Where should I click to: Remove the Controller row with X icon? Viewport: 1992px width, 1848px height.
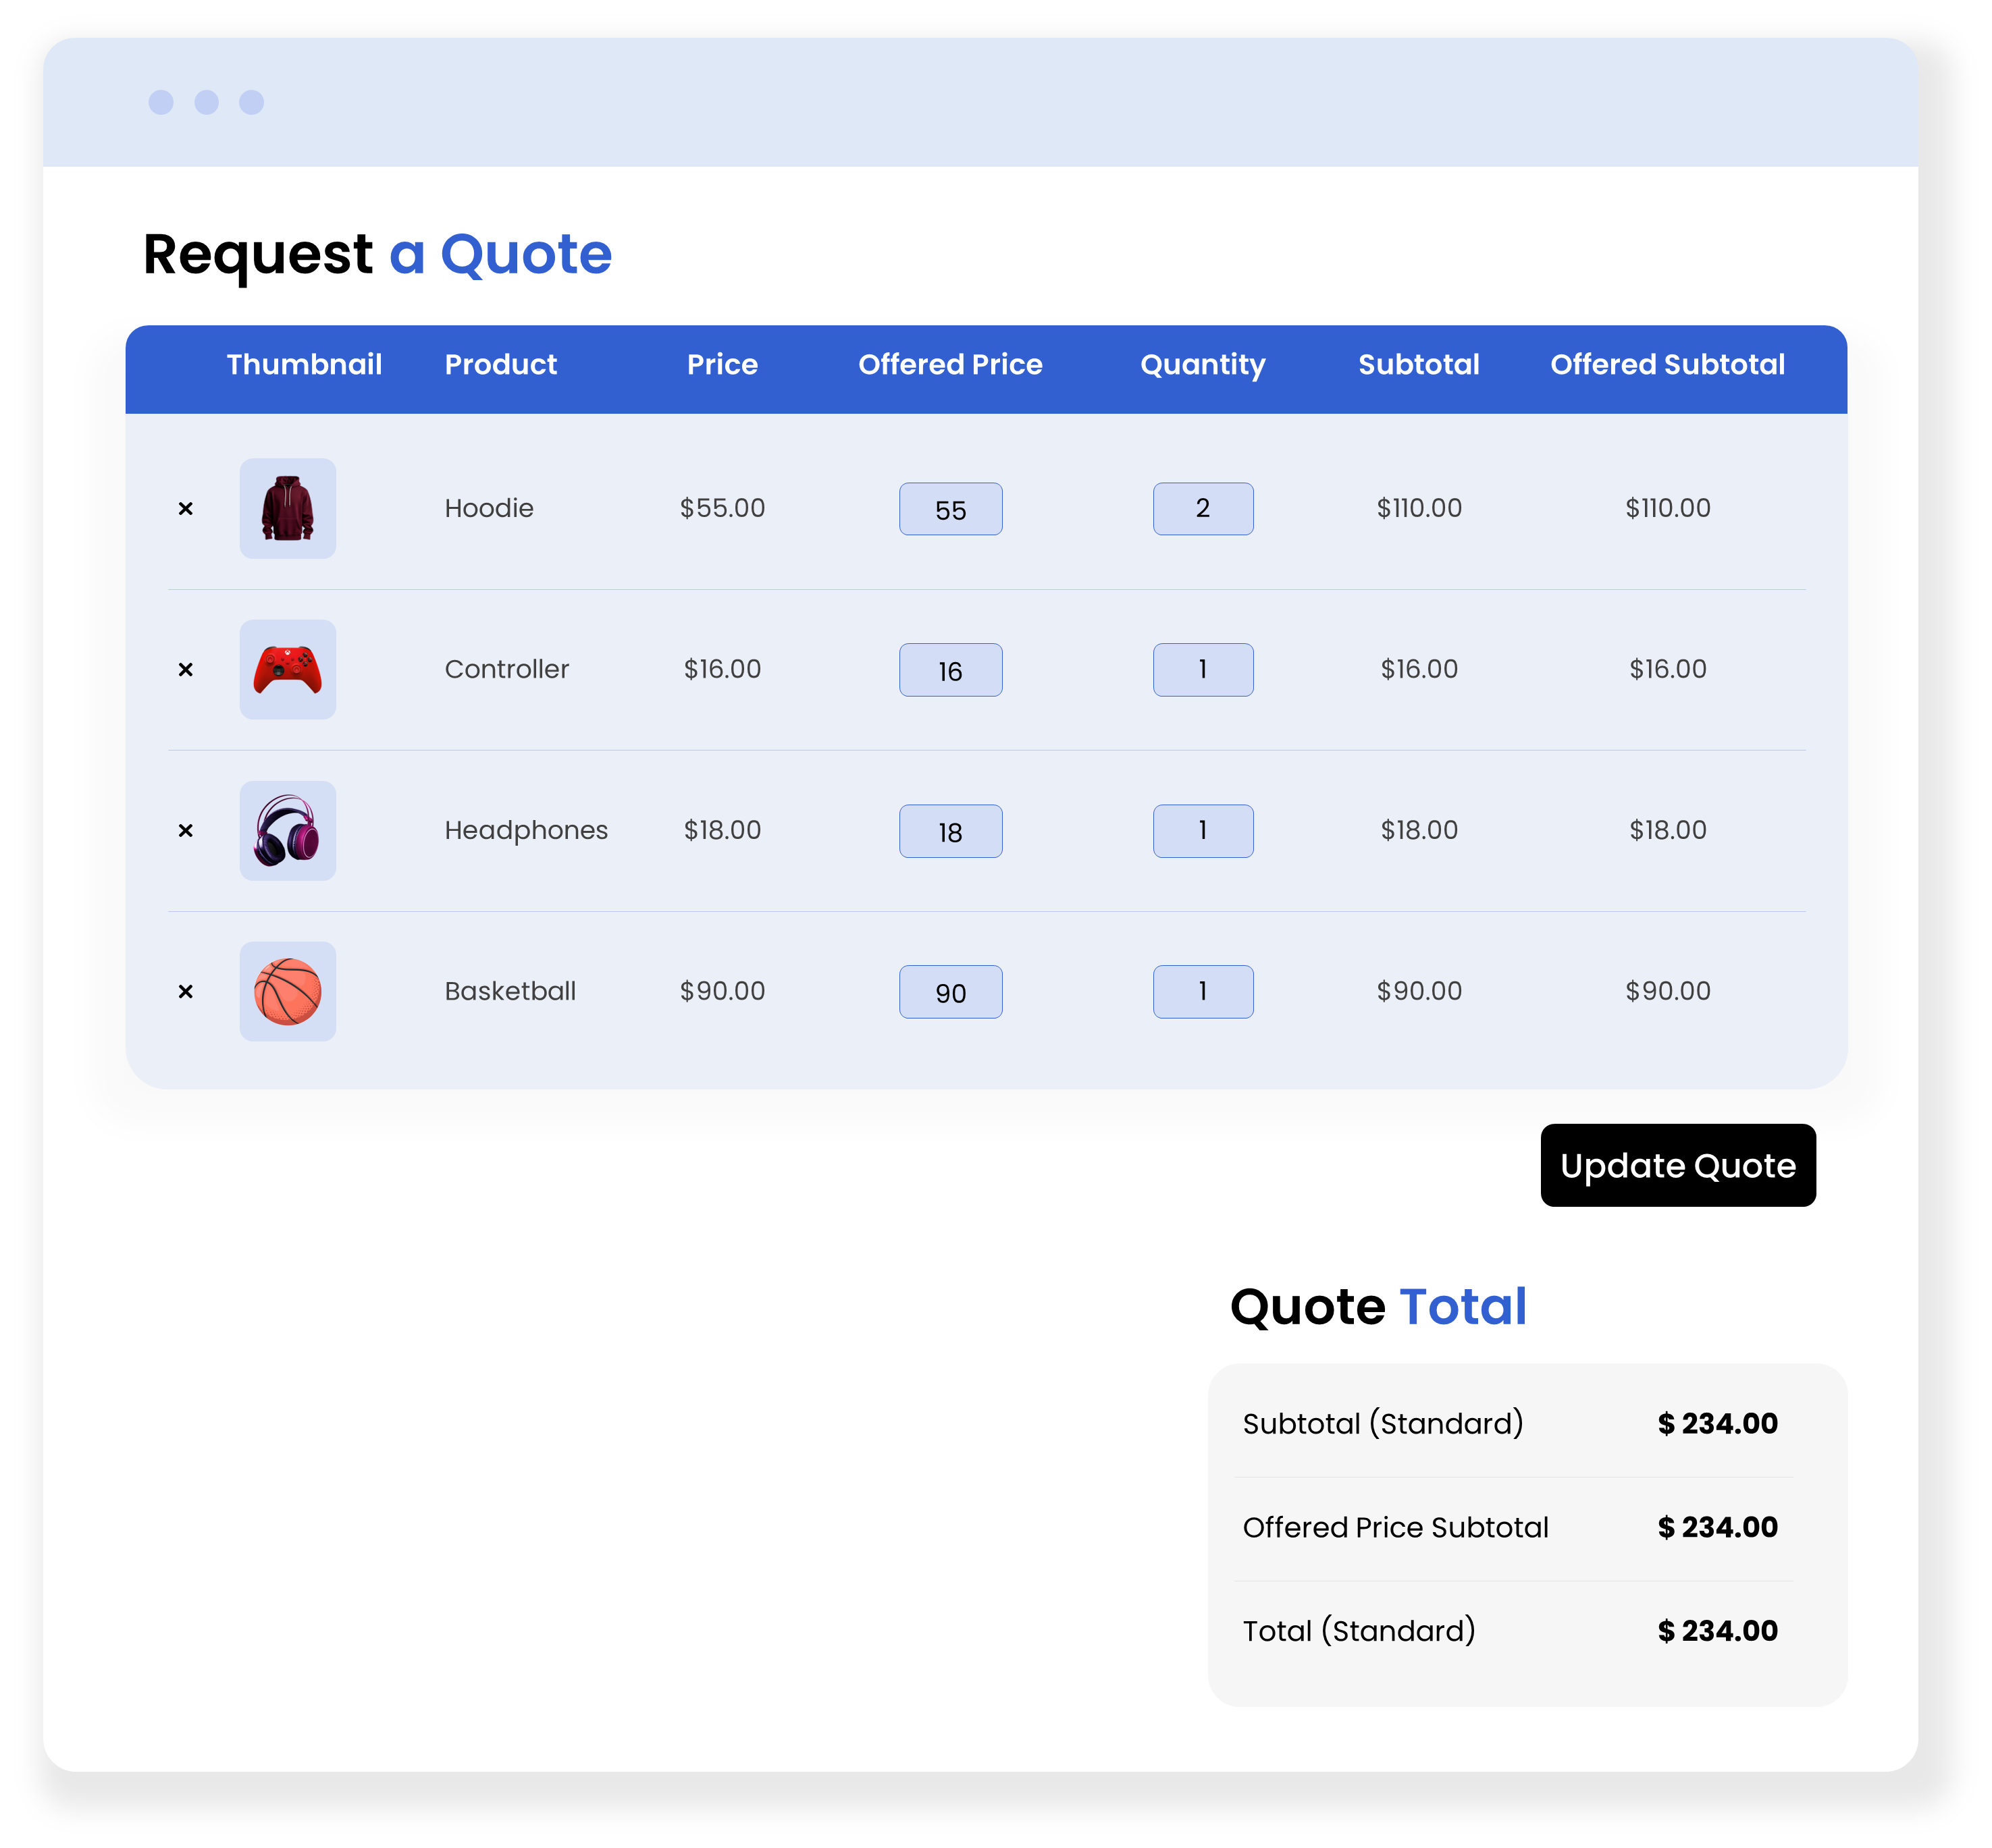click(x=185, y=670)
